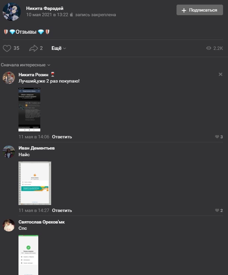Open the payment screenshot in Иван Дементьев's comment
The image size is (228, 275).
point(35,183)
